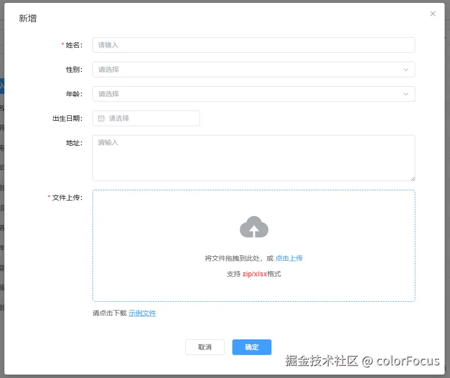450x378 pixels.
Task: Open the 出生日期 date picker
Action: [146, 118]
